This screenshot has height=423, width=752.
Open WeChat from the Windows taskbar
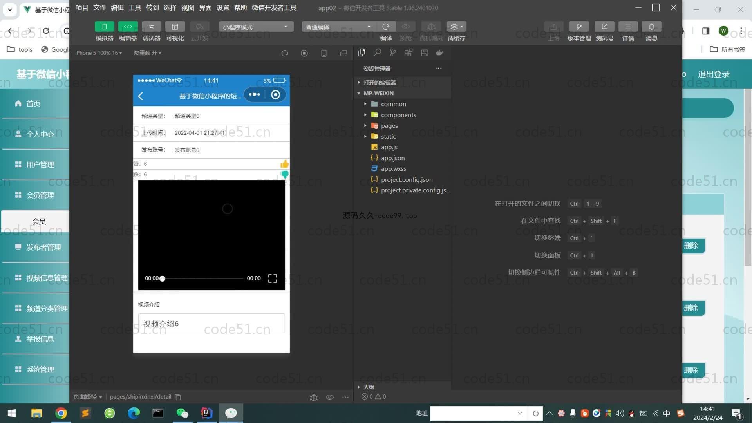pyautogui.click(x=183, y=413)
